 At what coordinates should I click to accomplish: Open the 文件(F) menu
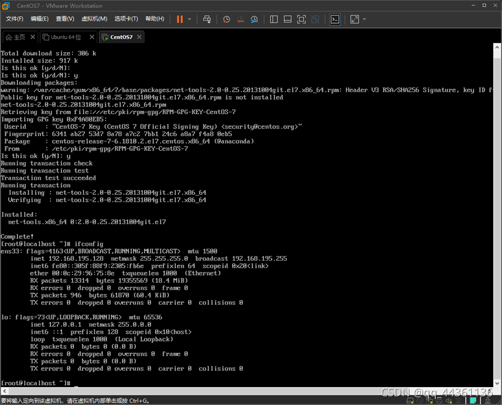pyautogui.click(x=15, y=19)
